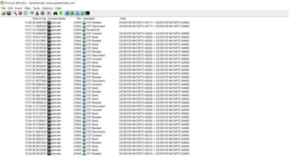Click the Save floppy disk toolbar icon
The height and width of the screenshot is (159, 289).
click(9, 14)
